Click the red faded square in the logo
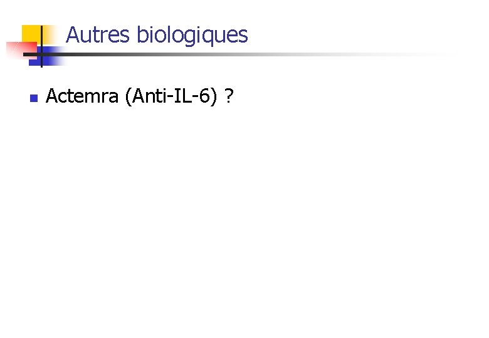Viewport: 489px width, 338px height. click(21, 50)
